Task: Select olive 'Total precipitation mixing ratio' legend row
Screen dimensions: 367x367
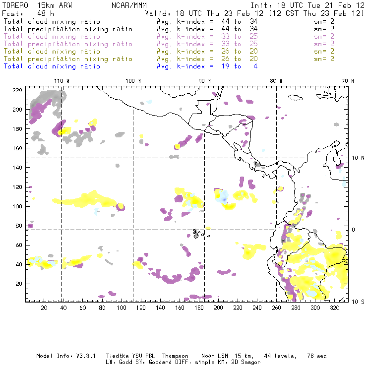Action: (169, 59)
